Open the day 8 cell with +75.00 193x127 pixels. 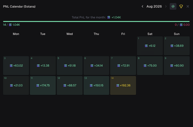click(x=150, y=65)
